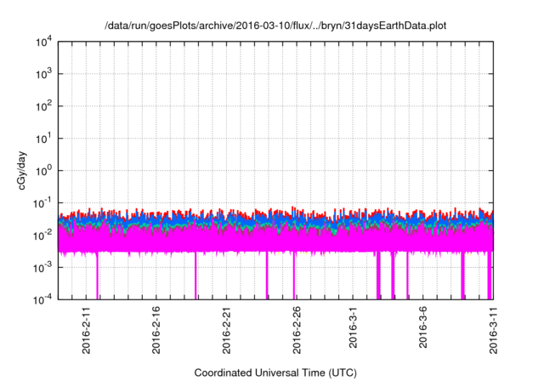This screenshot has width=544, height=381.
Task: Click the 10^0 y-axis tick label
Action: click(44, 171)
